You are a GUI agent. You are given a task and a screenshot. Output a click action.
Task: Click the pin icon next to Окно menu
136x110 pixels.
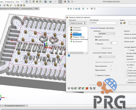point(22,2)
